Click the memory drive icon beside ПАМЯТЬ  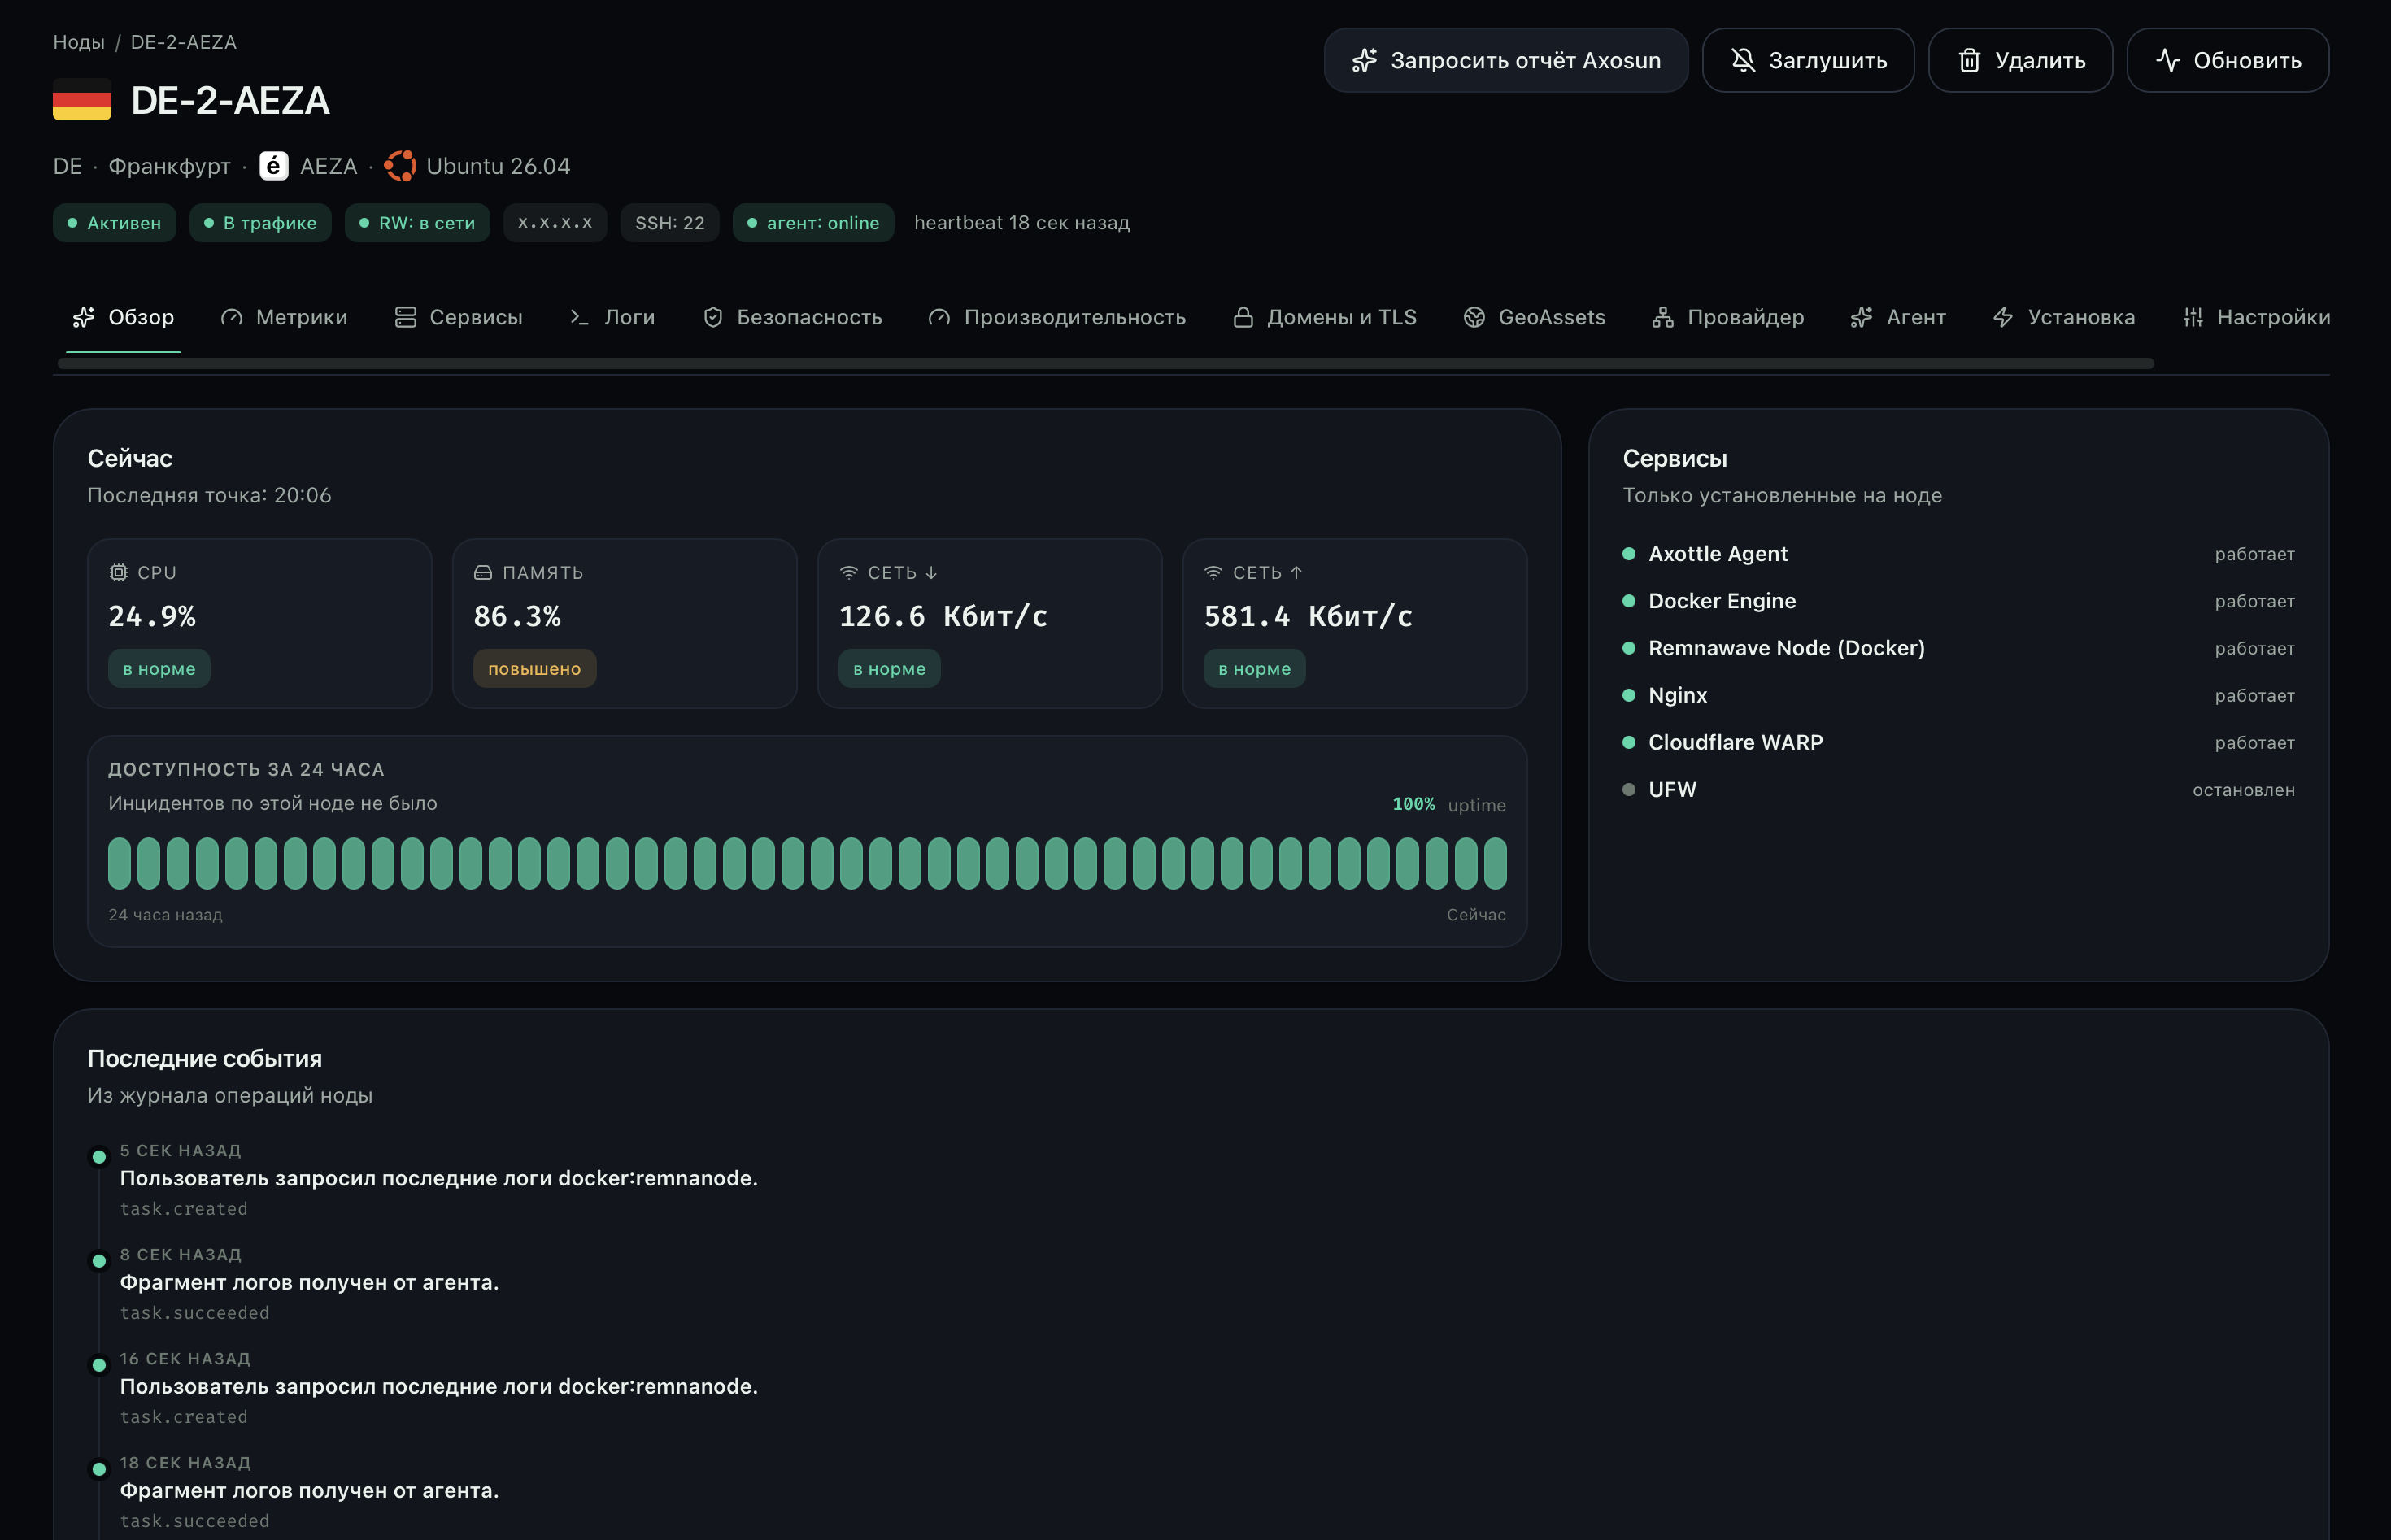point(483,572)
